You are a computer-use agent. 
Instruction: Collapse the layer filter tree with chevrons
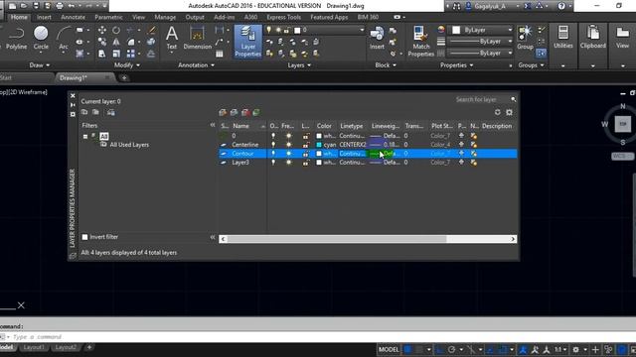tap(213, 125)
